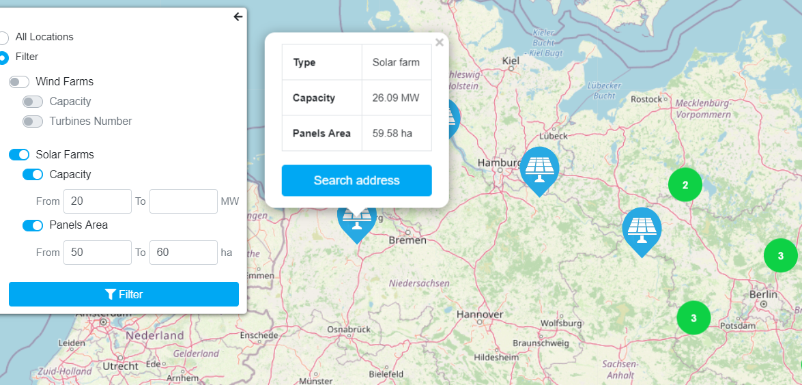Click the blue Filter button
The width and height of the screenshot is (802, 385).
point(124,294)
